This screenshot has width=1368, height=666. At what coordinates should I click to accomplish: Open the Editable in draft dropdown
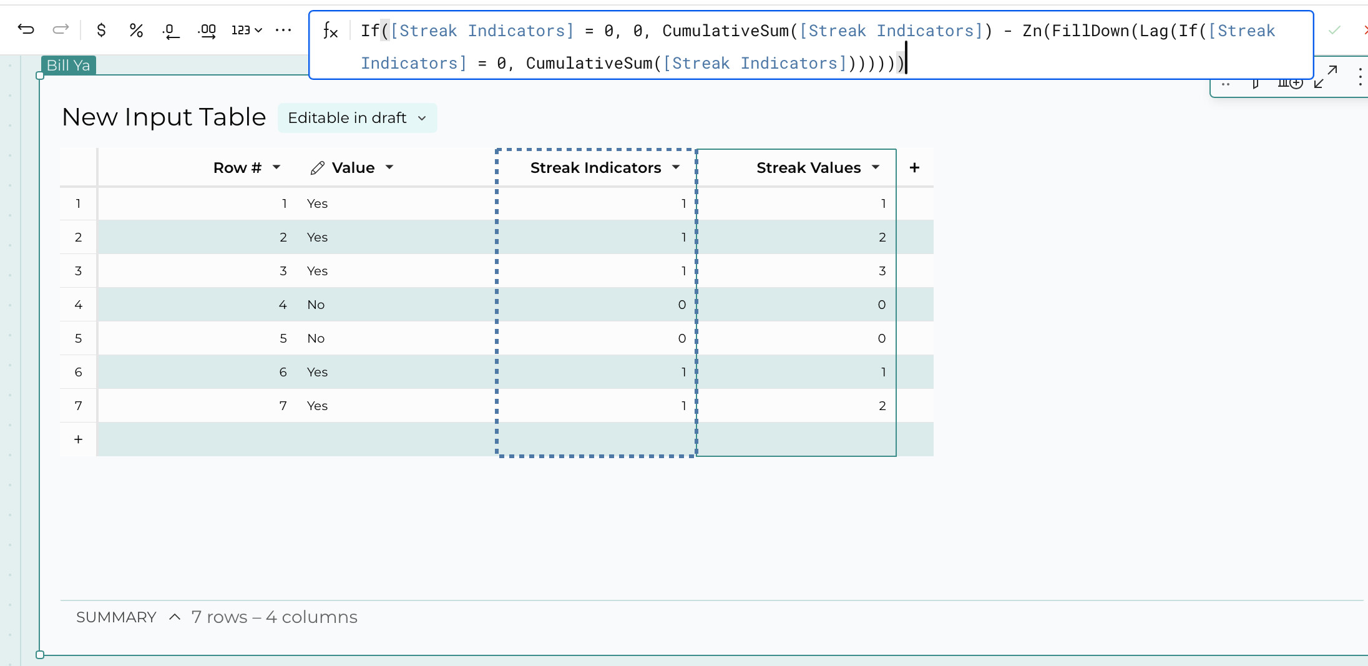click(x=357, y=117)
